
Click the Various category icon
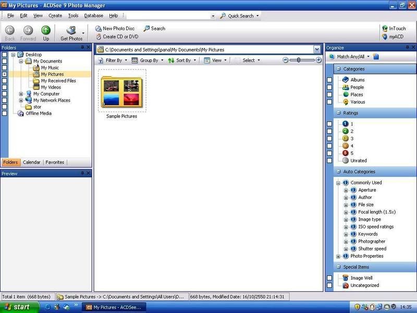(346, 102)
